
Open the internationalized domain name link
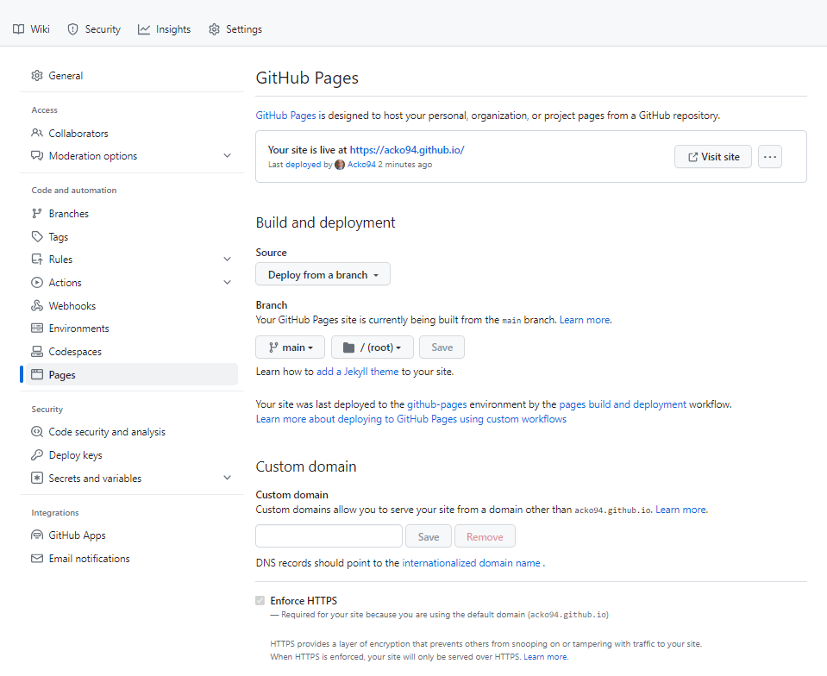(x=471, y=563)
